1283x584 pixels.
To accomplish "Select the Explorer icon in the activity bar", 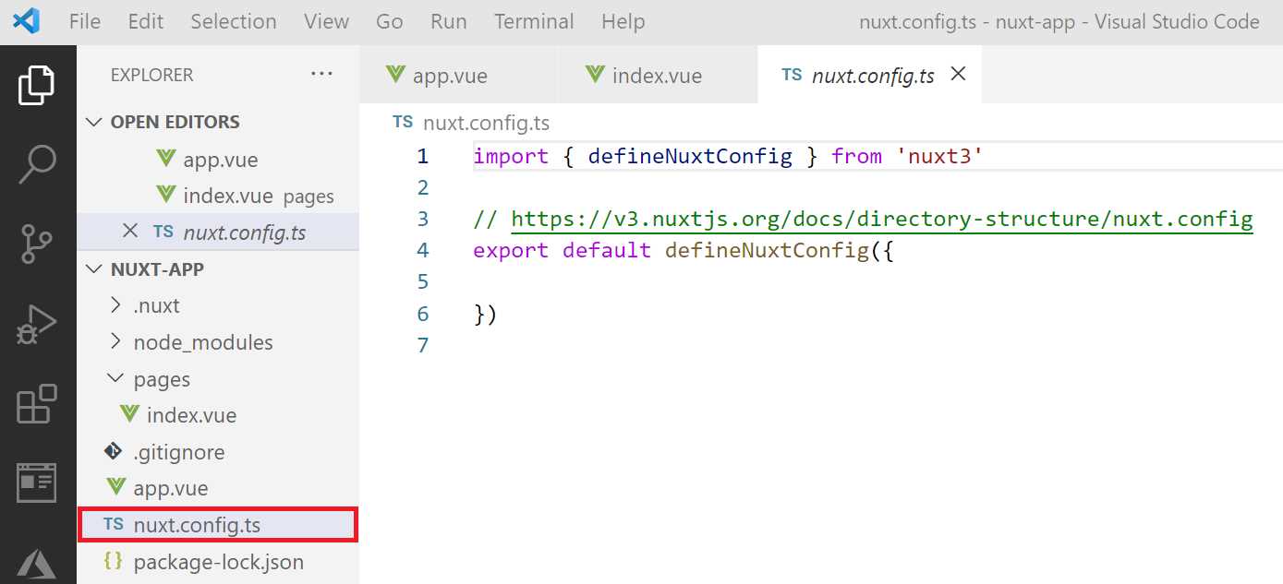I will coord(39,84).
